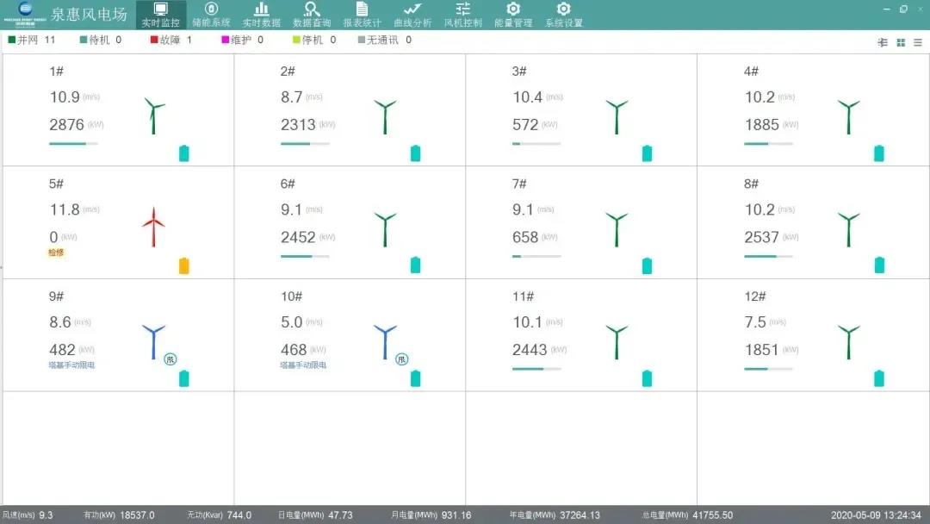Switch to the 实时数据 tab
Image resolution: width=930 pixels, height=524 pixels.
click(x=262, y=15)
